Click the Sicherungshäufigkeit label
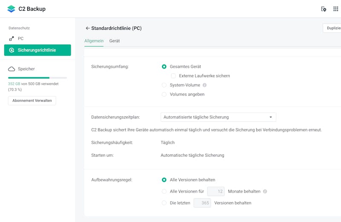The width and height of the screenshot is (341, 222). point(112,143)
